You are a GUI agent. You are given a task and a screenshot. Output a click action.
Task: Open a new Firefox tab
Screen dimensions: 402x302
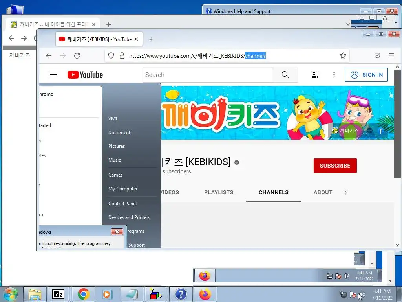click(151, 39)
